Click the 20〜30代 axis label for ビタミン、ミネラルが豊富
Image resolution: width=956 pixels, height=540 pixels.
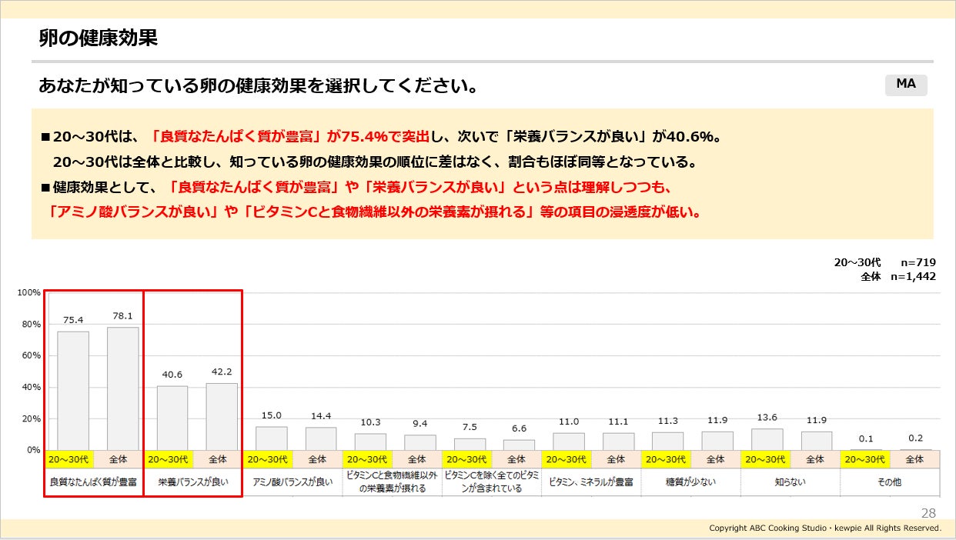567,459
